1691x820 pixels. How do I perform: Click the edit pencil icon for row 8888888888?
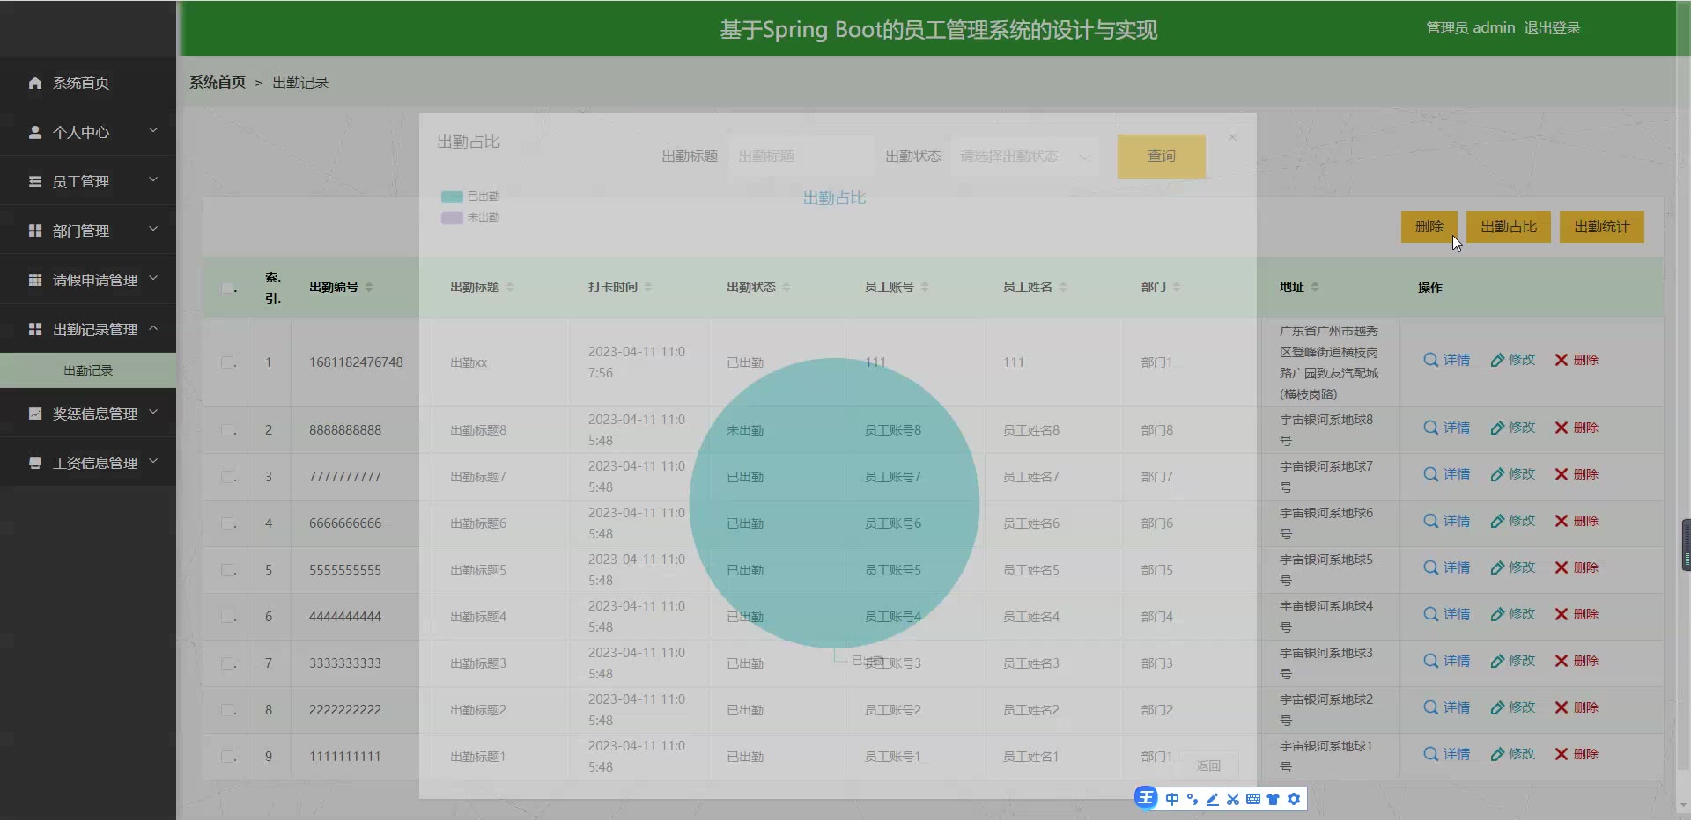tap(1497, 428)
